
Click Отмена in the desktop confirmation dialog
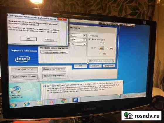pyautogui.click(x=49, y=40)
